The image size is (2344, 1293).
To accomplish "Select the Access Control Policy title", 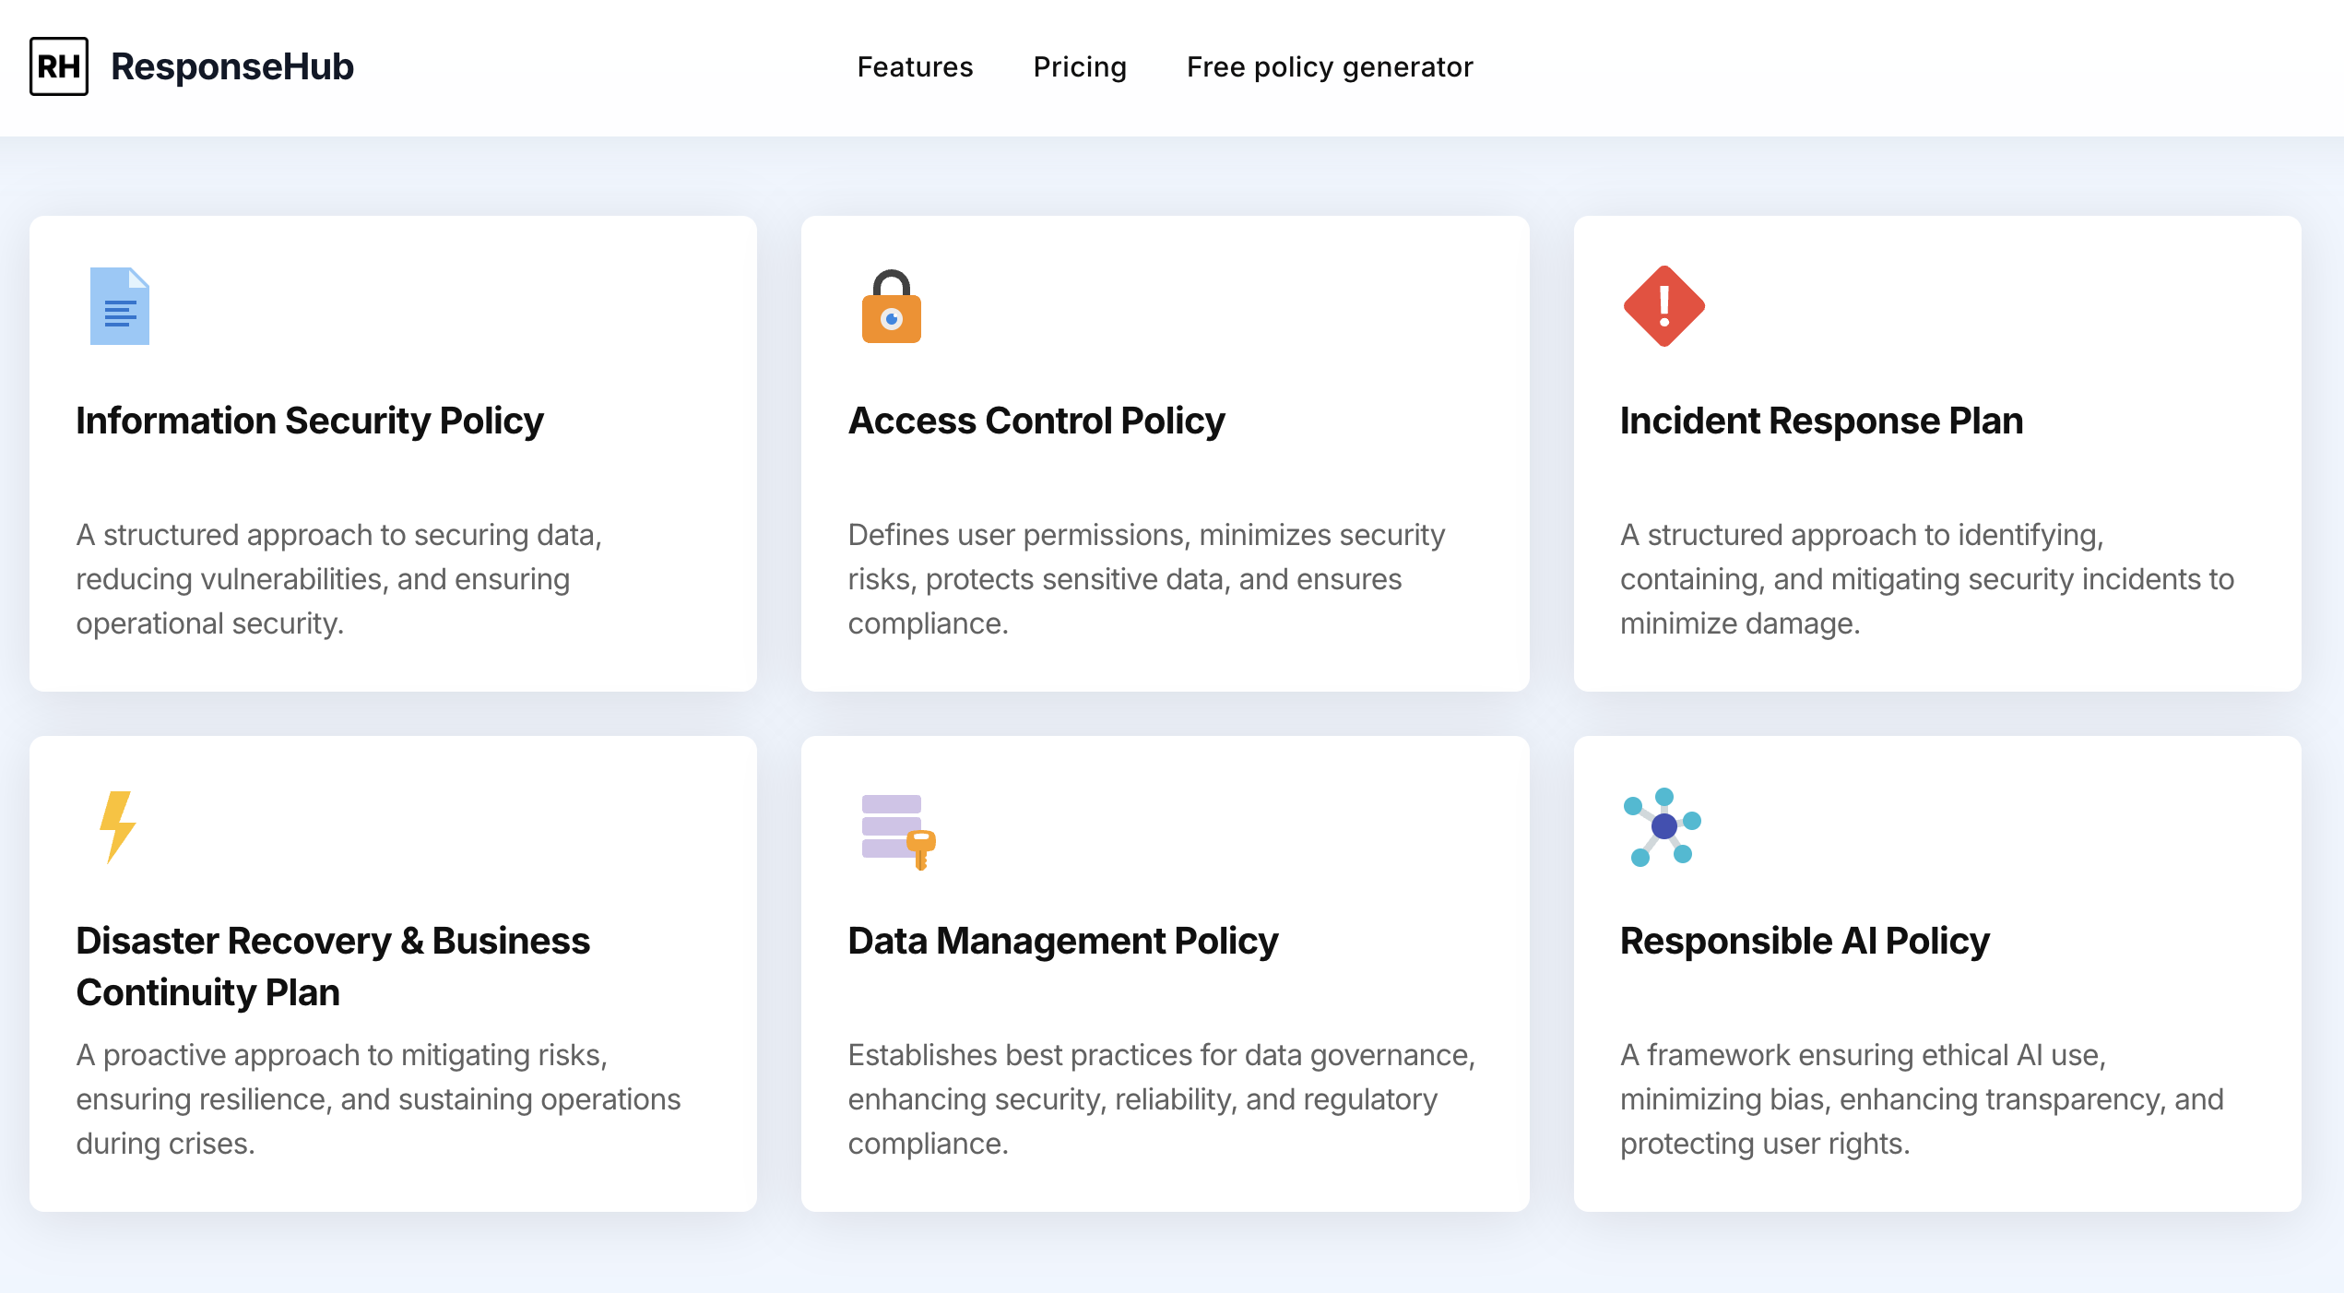I will [1036, 421].
